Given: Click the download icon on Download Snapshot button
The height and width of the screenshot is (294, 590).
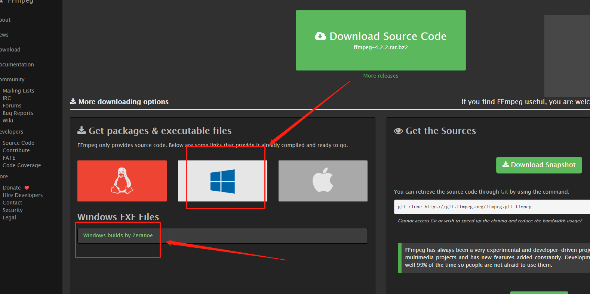Looking at the screenshot, I should (506, 165).
